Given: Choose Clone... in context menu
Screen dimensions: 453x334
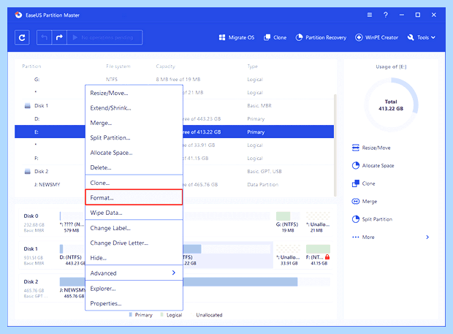Looking at the screenshot, I should click(134, 183).
